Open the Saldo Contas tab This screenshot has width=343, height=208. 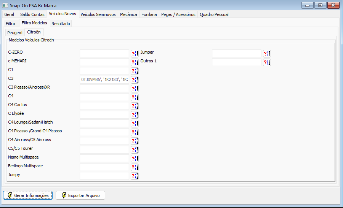pos(32,14)
